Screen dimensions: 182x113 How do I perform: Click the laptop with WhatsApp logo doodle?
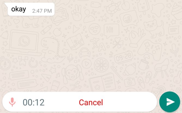pos(23,43)
